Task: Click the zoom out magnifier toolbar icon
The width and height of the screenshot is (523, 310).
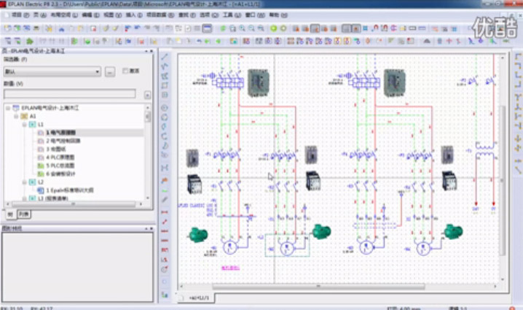Action: click(x=251, y=28)
